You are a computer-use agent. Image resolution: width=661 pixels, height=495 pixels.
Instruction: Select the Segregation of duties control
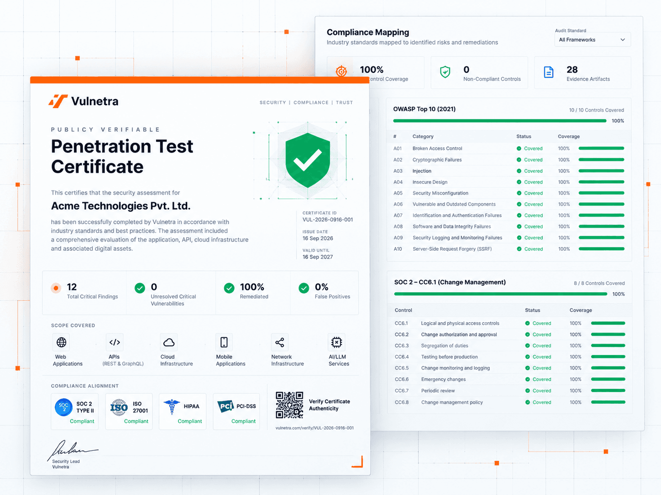tap(445, 345)
